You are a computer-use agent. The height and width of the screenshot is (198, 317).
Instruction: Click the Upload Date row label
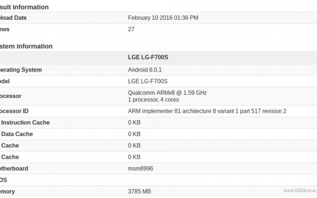(13, 18)
